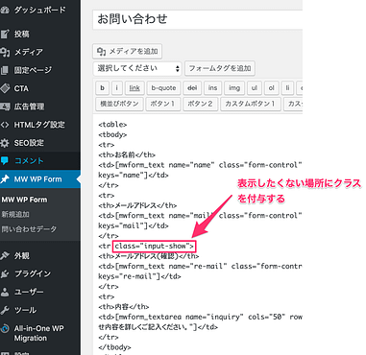This screenshot has height=355, width=366.
Task: Click the <th>お名前</th> line
Action: pos(127,154)
